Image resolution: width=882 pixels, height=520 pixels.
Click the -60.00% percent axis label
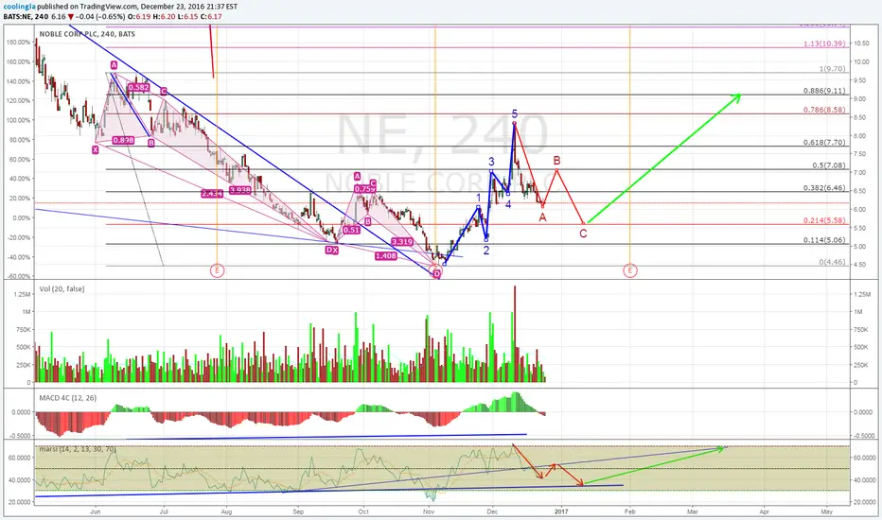[x=19, y=277]
